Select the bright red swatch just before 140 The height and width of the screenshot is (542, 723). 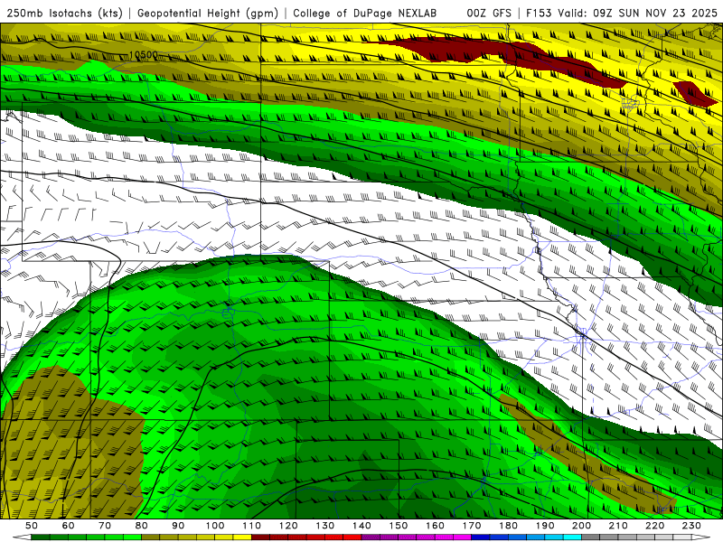click(352, 537)
